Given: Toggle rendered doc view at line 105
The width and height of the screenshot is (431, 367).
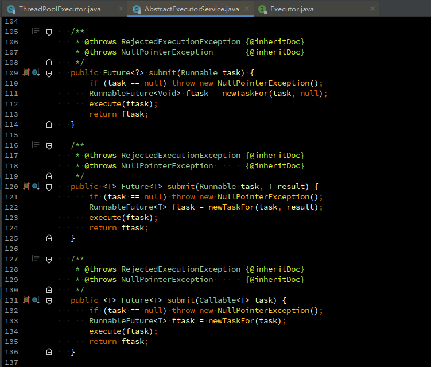Looking at the screenshot, I should point(36,31).
